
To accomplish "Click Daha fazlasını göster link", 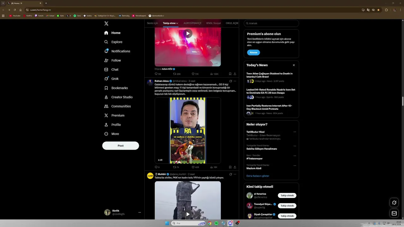I will (258, 176).
